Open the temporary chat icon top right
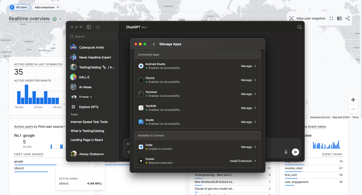 [x=299, y=27]
